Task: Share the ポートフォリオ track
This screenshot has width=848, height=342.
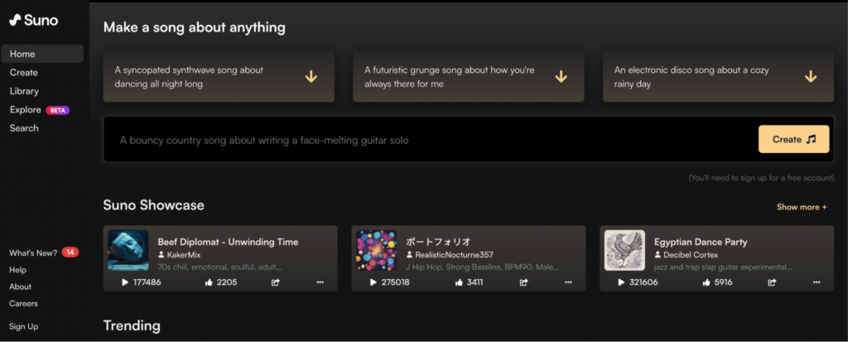Action: (x=523, y=282)
